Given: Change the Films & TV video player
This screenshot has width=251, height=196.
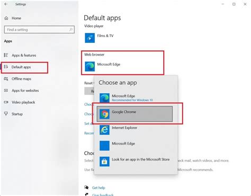Looking at the screenshot, I should 105,36.
